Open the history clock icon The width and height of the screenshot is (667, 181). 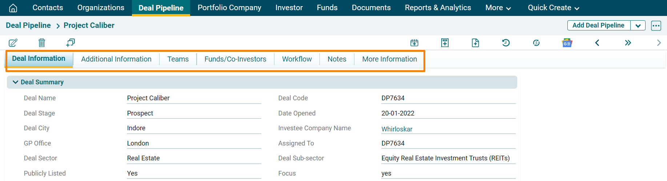click(506, 43)
